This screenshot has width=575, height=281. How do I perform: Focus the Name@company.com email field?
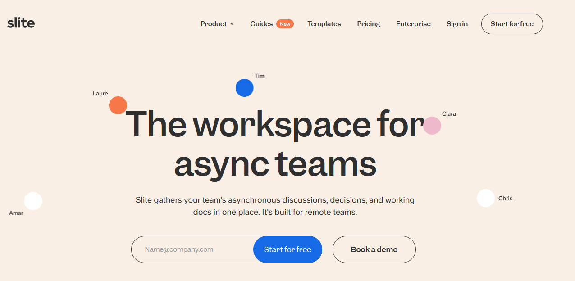point(192,249)
